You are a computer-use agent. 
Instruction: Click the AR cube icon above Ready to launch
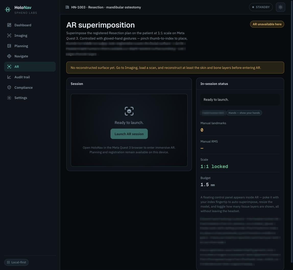click(x=129, y=111)
